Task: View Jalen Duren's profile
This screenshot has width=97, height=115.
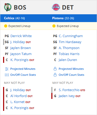Action: point(68,60)
